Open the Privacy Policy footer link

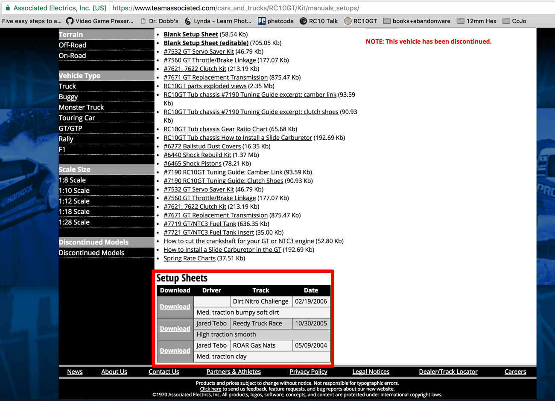pyautogui.click(x=308, y=372)
